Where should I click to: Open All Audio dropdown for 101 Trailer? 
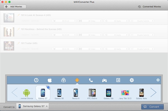[x=116, y=49]
